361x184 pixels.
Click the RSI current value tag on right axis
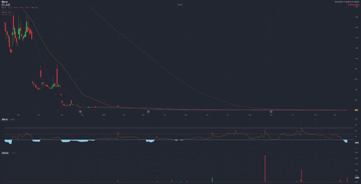[x=356, y=142]
